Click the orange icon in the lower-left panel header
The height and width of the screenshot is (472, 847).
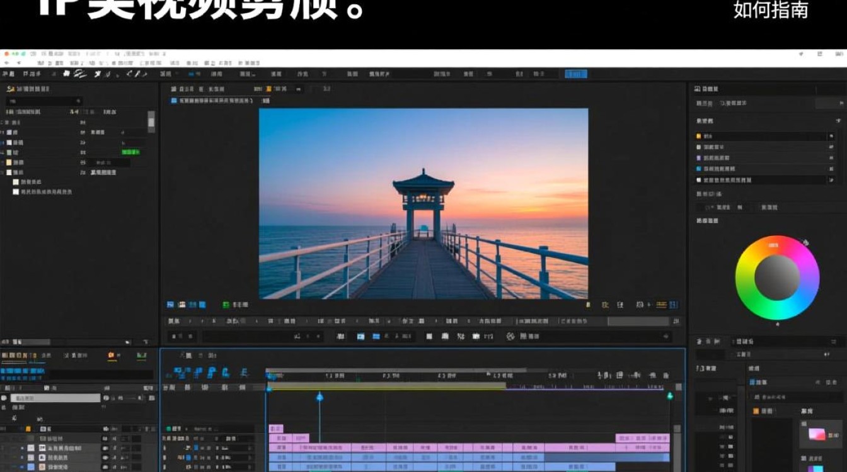tap(112, 356)
